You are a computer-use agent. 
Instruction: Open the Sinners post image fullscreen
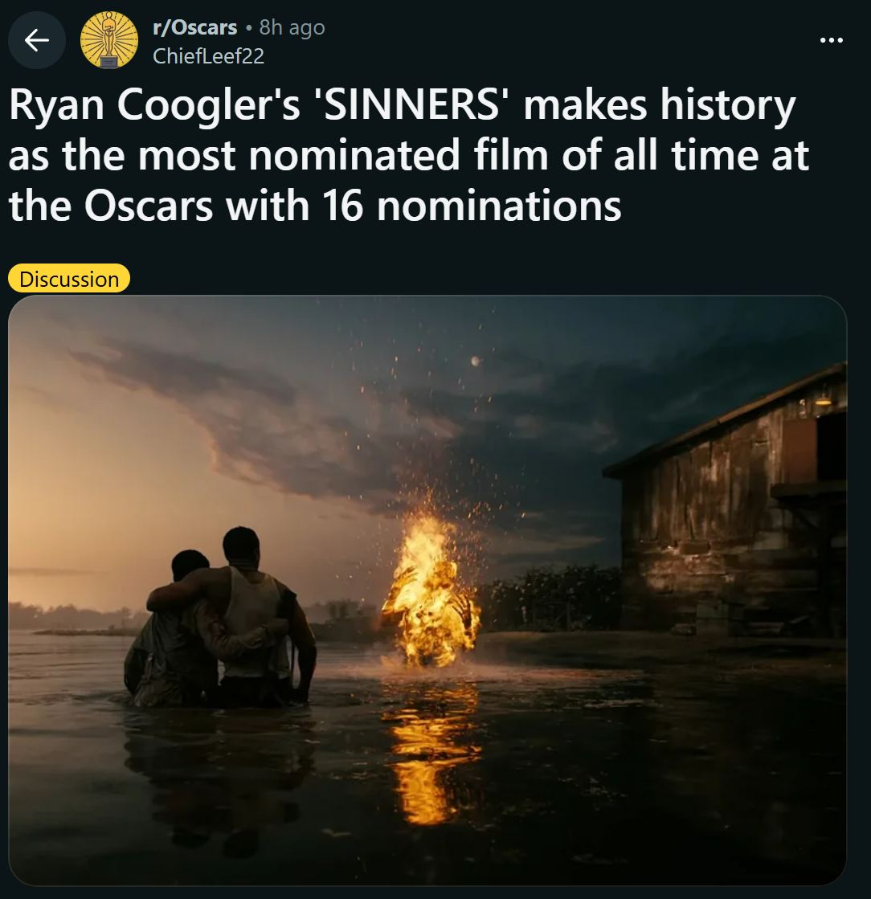coord(427,590)
